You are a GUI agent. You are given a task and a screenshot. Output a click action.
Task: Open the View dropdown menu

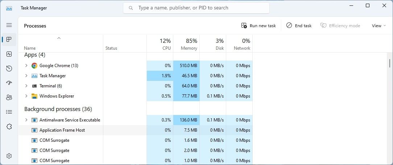(x=378, y=26)
